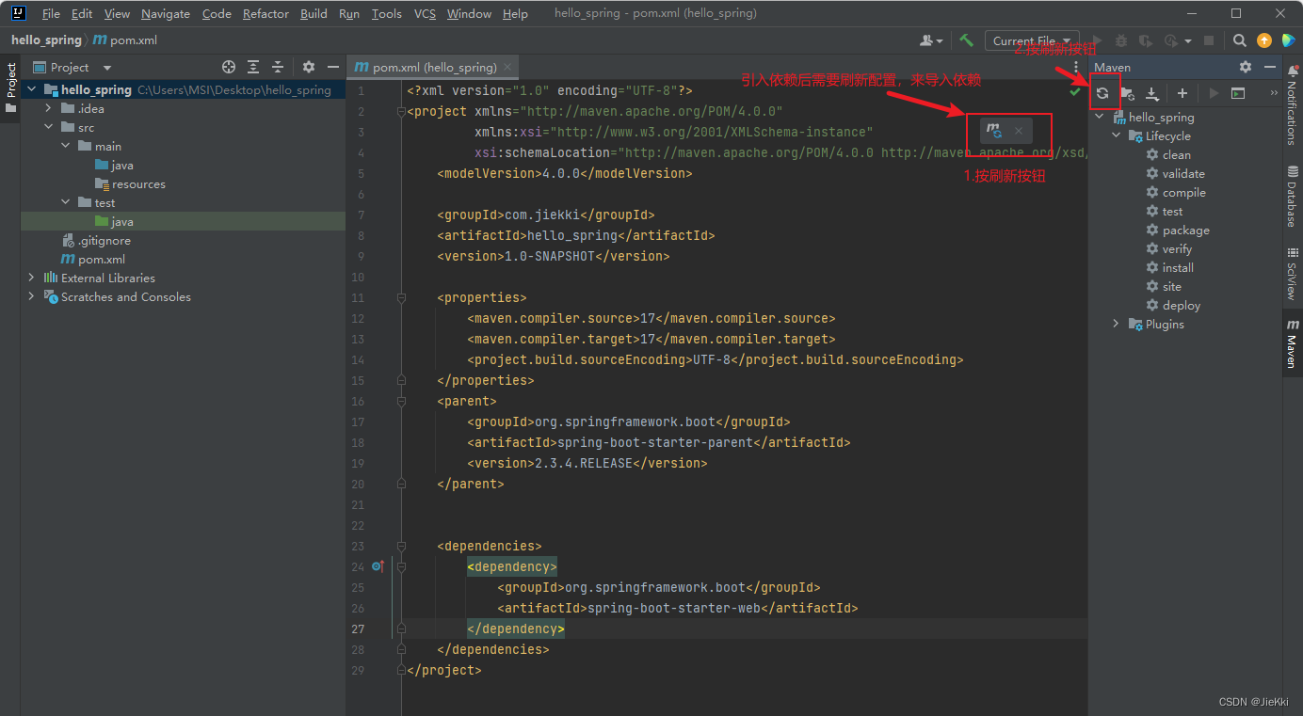Open Maven panel settings gear
The image size is (1303, 716).
[x=1246, y=67]
